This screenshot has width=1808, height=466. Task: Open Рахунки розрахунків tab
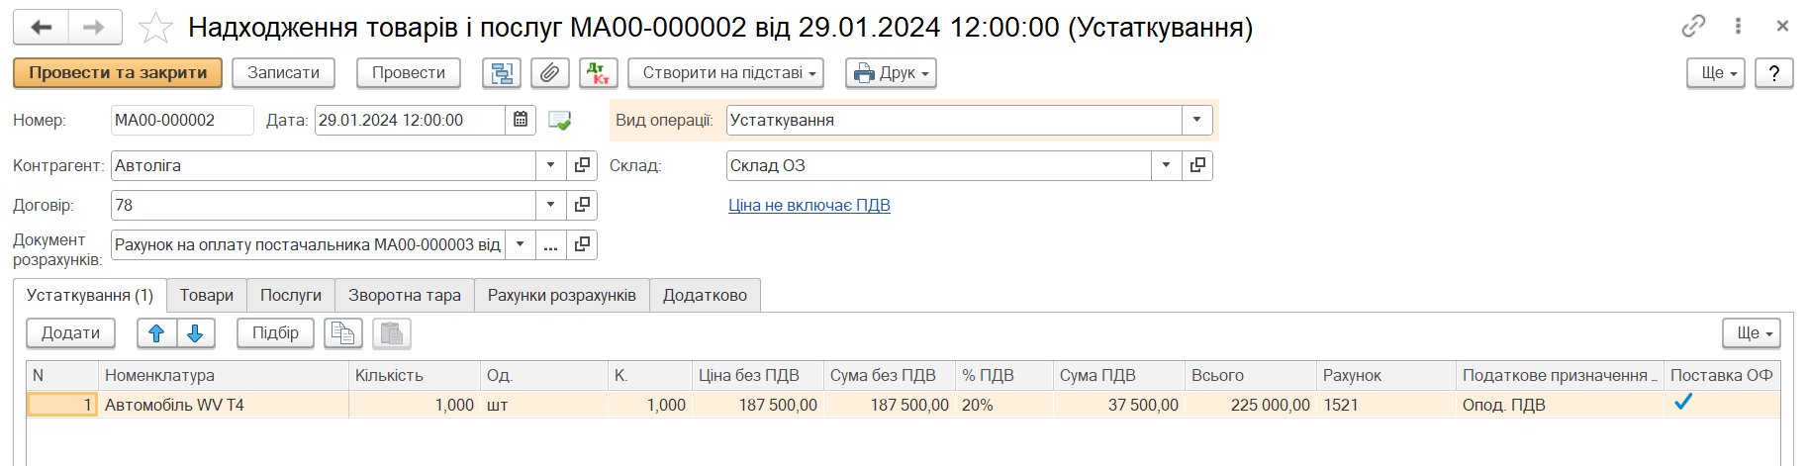click(x=561, y=296)
